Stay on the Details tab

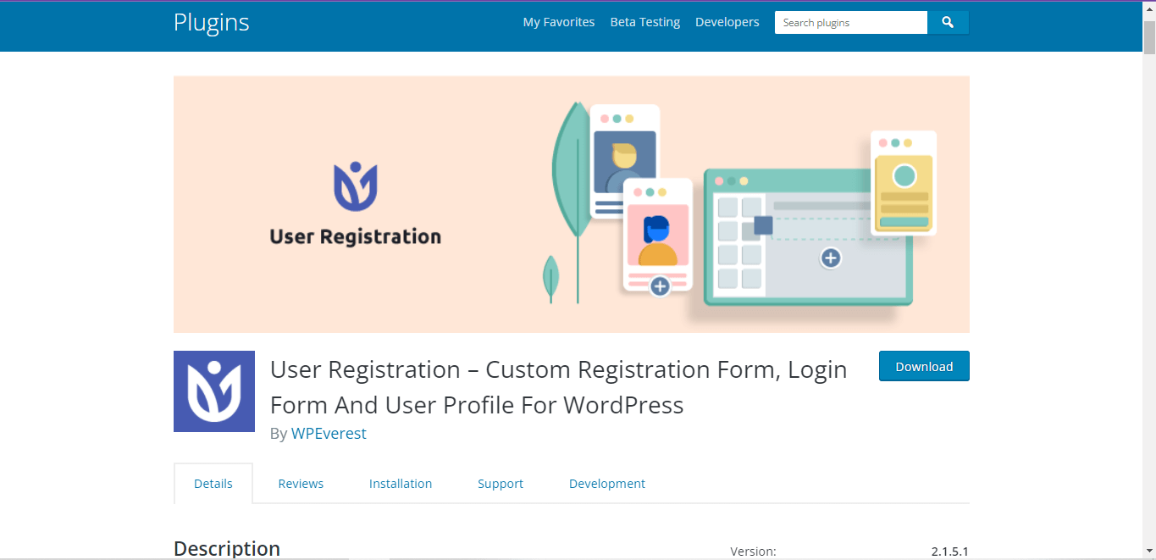point(213,483)
